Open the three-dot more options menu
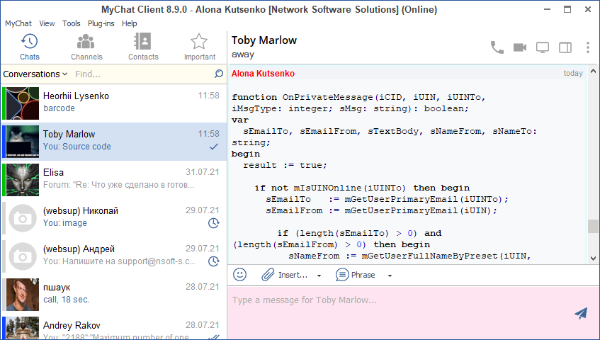 coord(588,47)
